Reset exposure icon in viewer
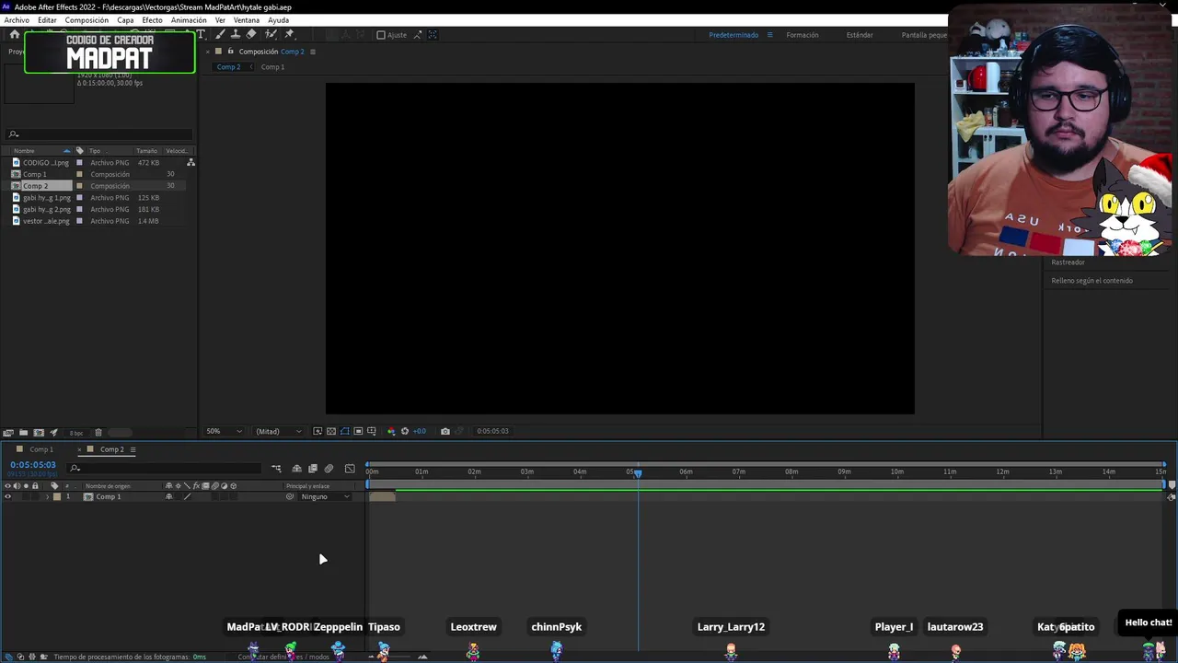Viewport: 1178px width, 663px height. click(405, 431)
